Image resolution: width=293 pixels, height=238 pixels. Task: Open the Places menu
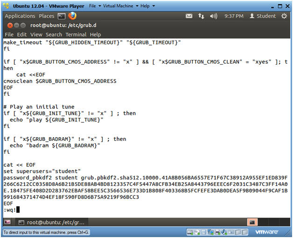47,16
